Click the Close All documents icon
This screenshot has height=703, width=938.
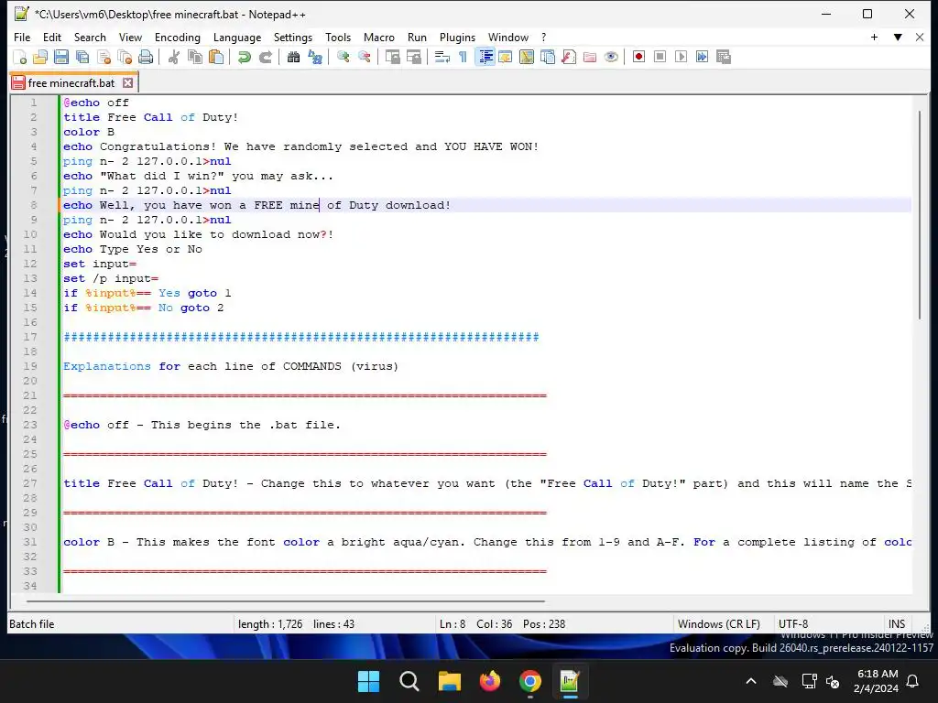point(125,57)
